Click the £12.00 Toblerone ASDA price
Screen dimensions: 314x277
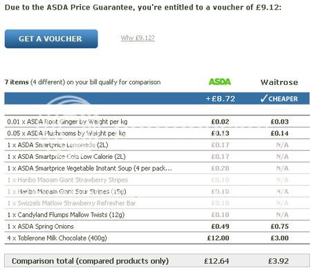[x=218, y=238]
